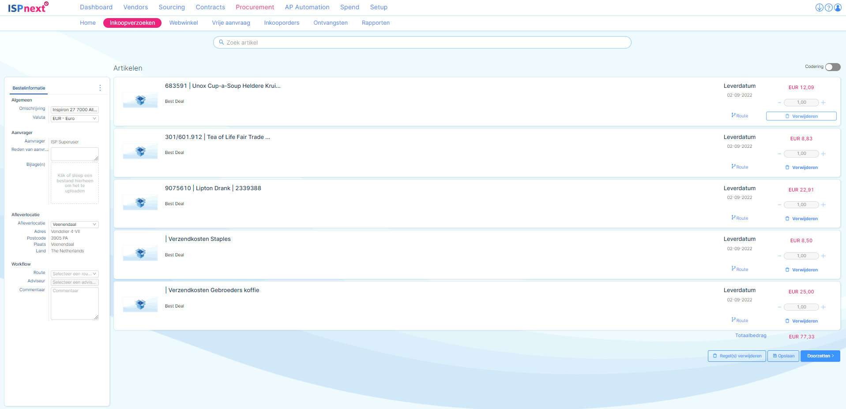The image size is (846, 409).
Task: Go to the Home subtab
Action: 88,23
